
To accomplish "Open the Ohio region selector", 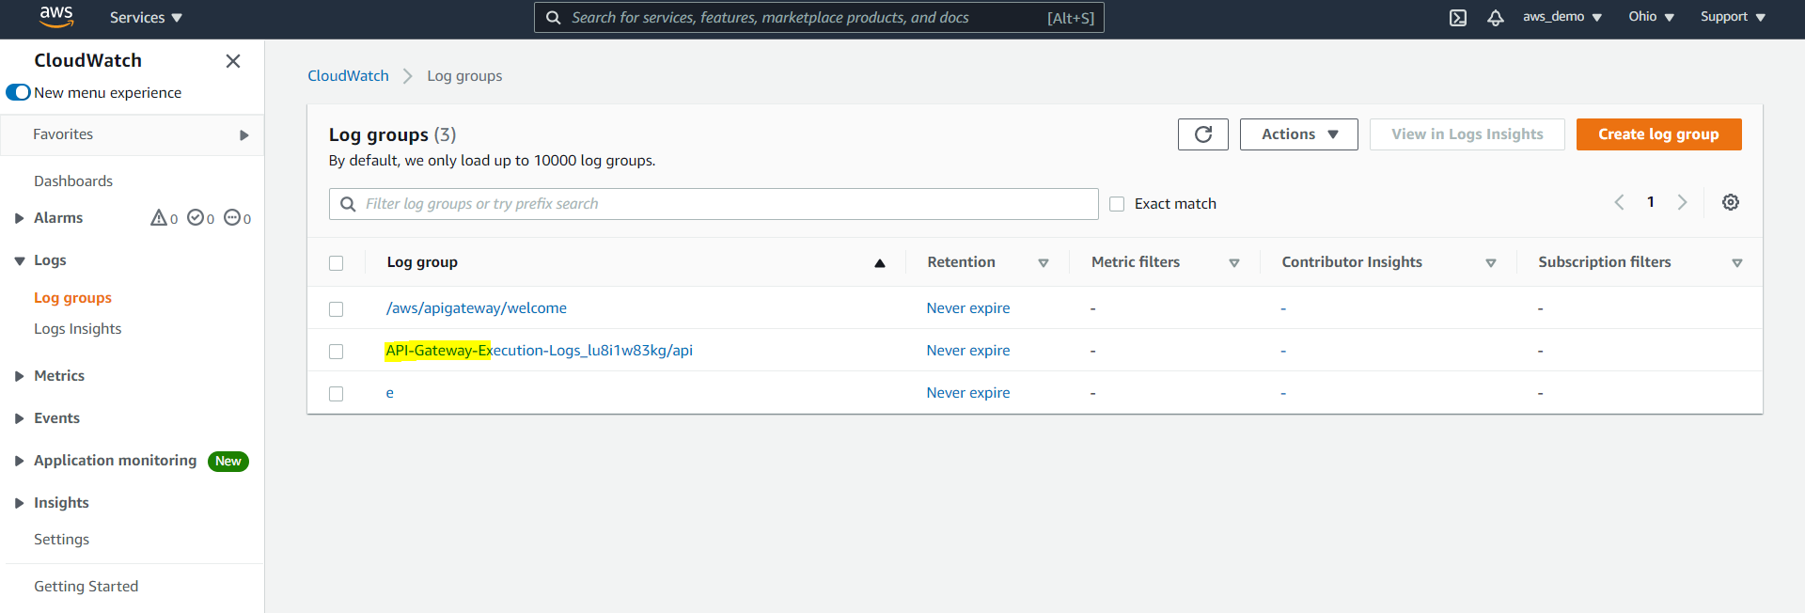I will [x=1652, y=17].
